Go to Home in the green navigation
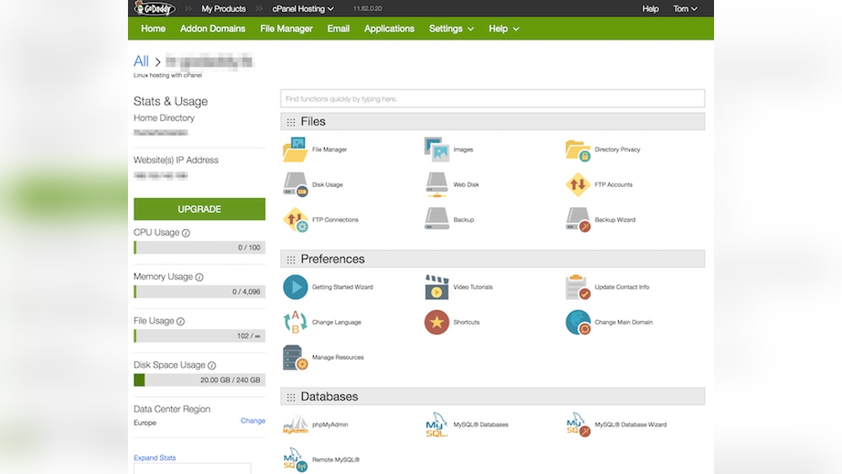Viewport: 842px width, 474px height. [153, 29]
